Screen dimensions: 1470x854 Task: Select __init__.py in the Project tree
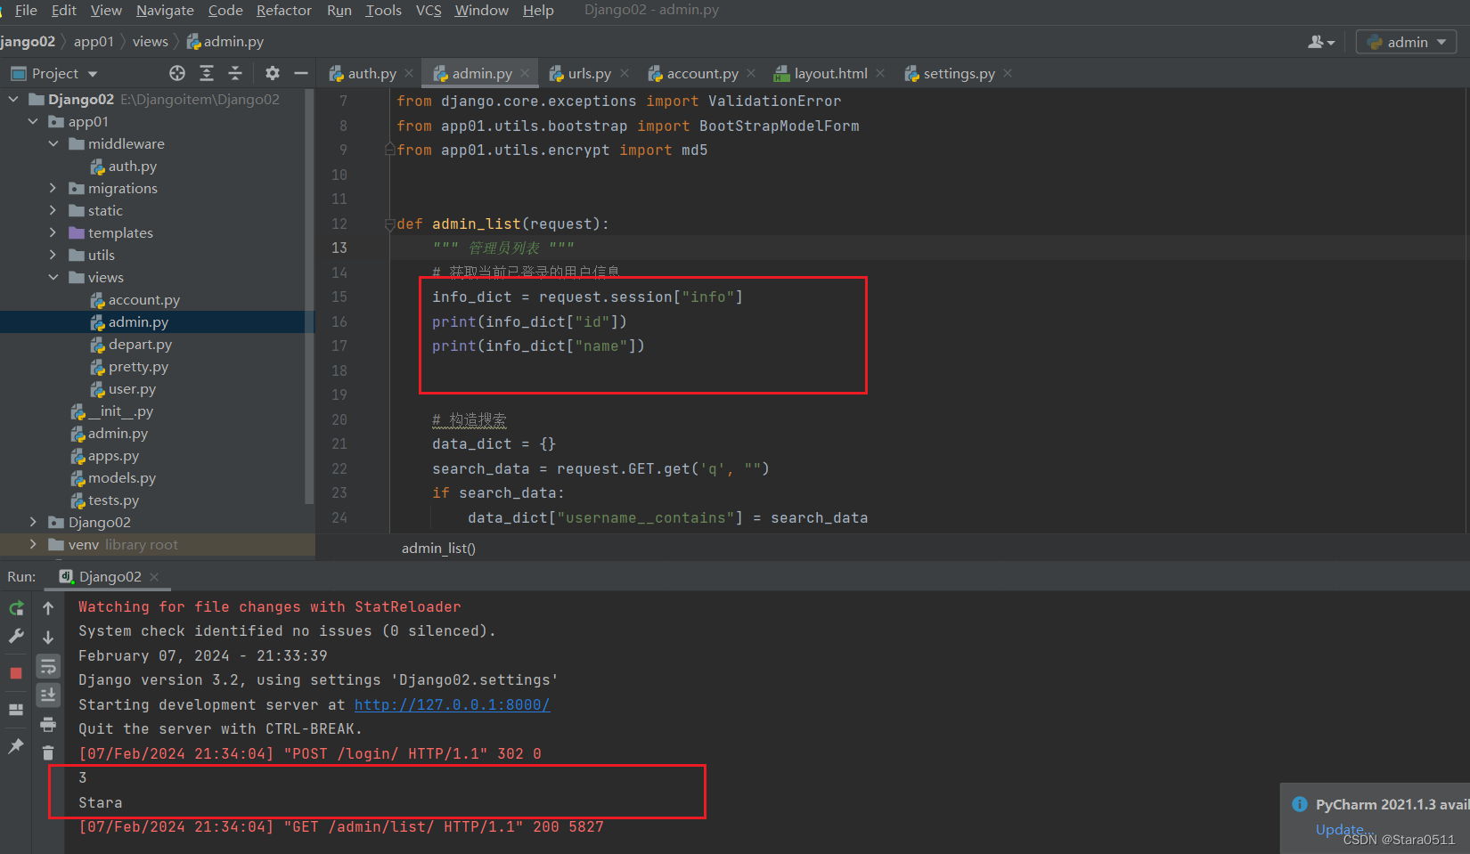click(120, 411)
